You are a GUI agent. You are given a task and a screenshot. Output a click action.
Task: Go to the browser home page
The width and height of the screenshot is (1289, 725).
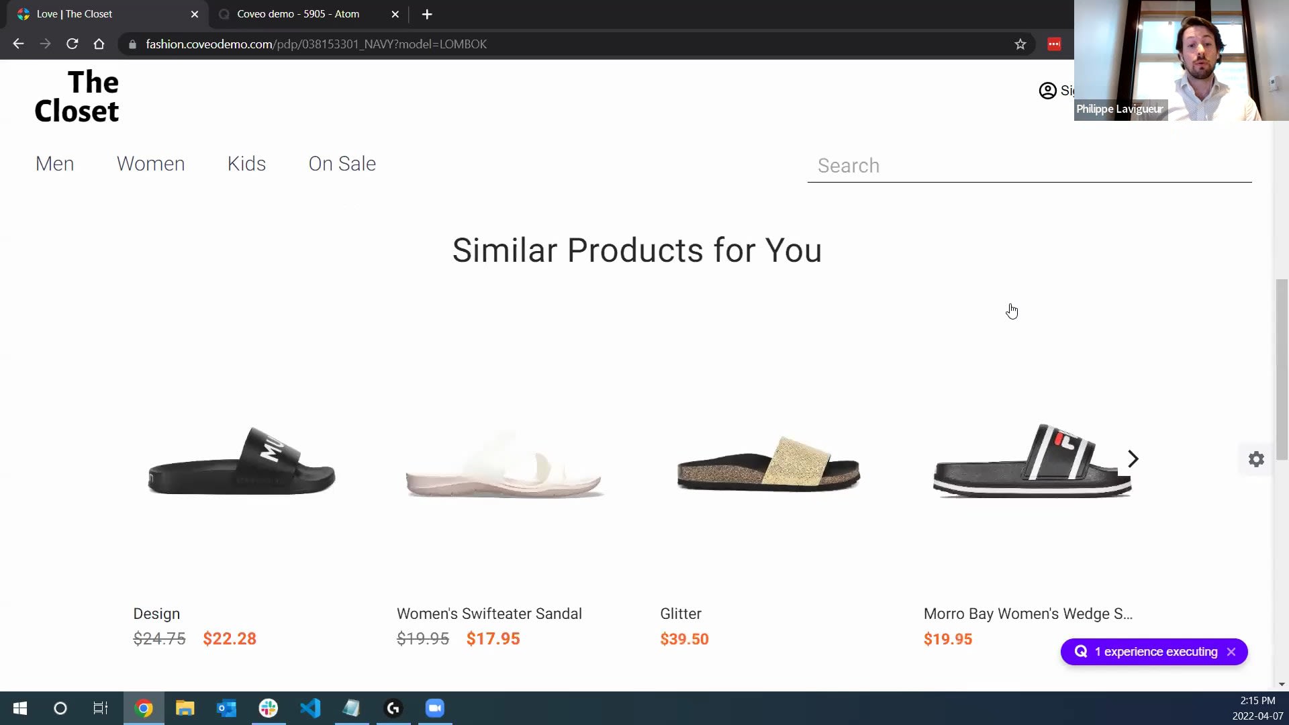click(x=99, y=44)
